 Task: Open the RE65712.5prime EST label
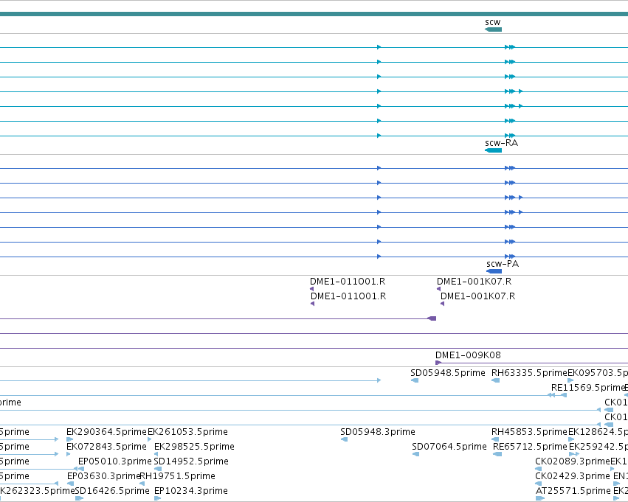[x=531, y=447]
